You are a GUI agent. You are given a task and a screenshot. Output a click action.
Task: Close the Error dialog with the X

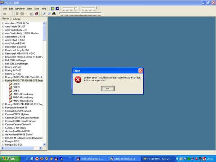click(140, 71)
